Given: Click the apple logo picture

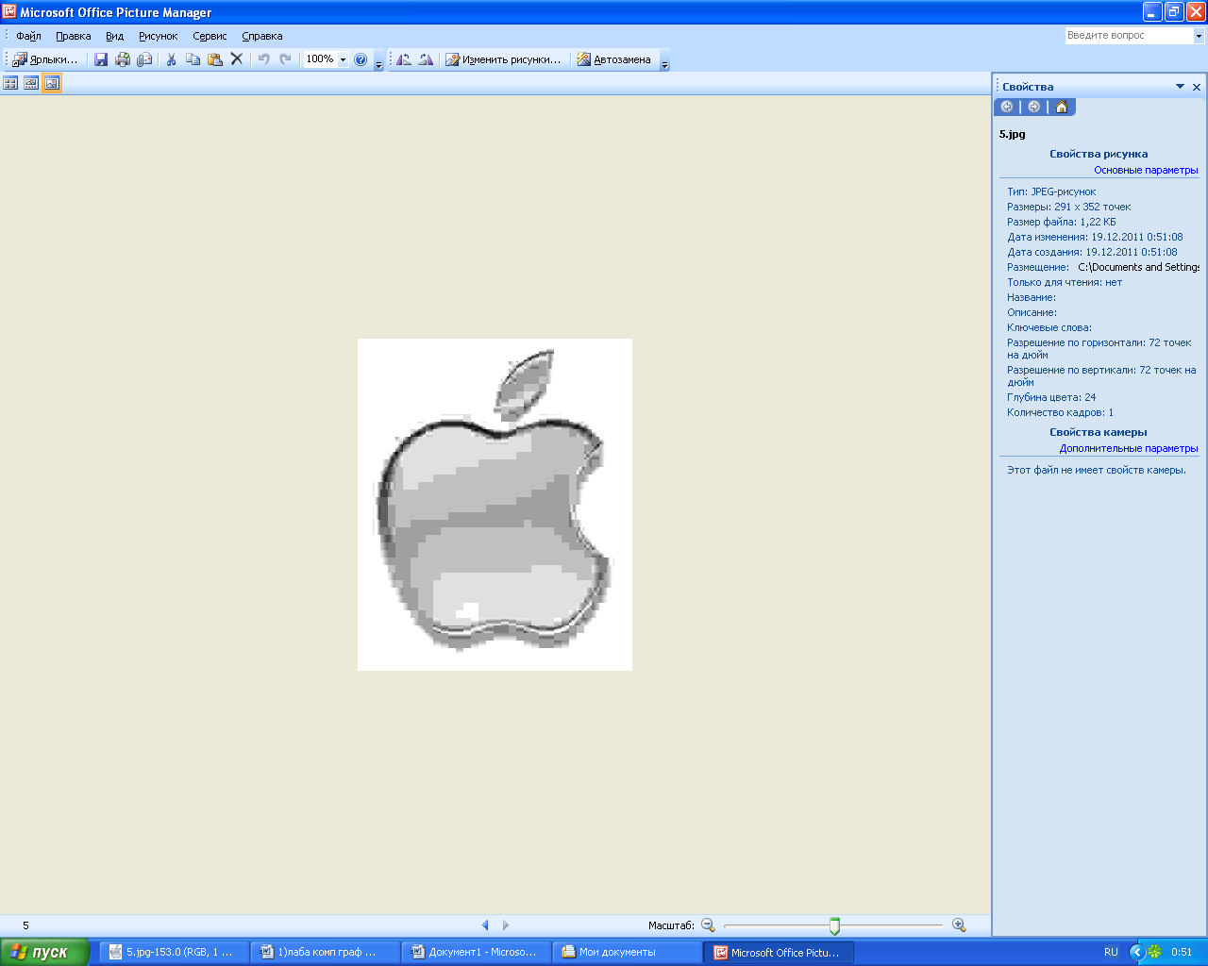Looking at the screenshot, I should [495, 505].
